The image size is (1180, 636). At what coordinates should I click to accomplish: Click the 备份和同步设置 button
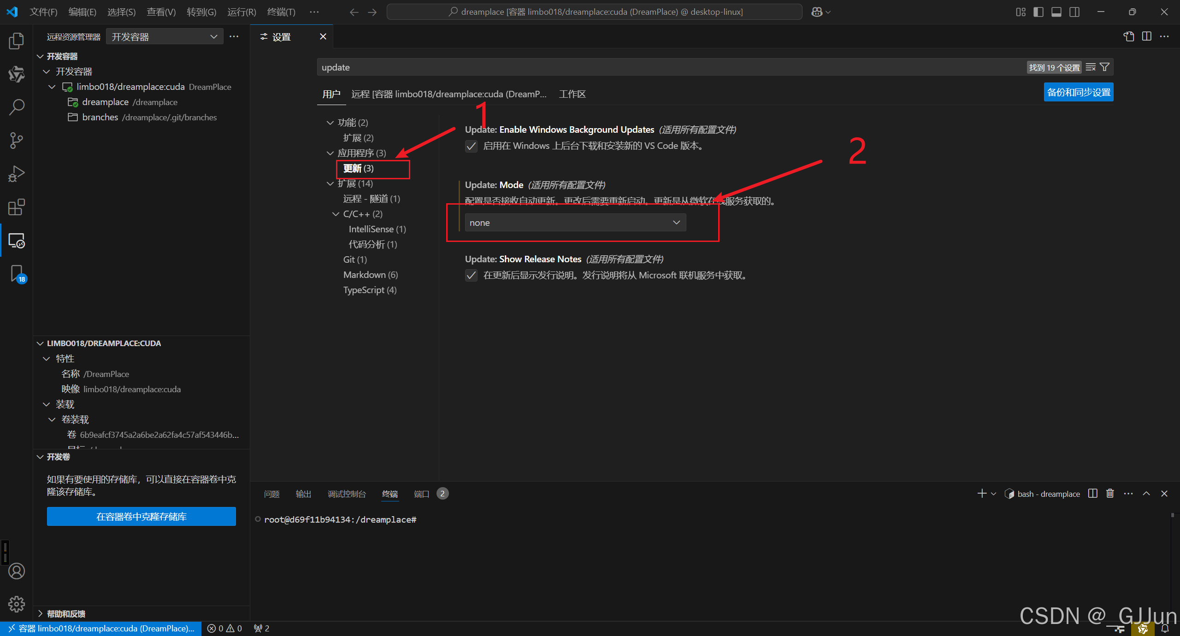pos(1078,92)
